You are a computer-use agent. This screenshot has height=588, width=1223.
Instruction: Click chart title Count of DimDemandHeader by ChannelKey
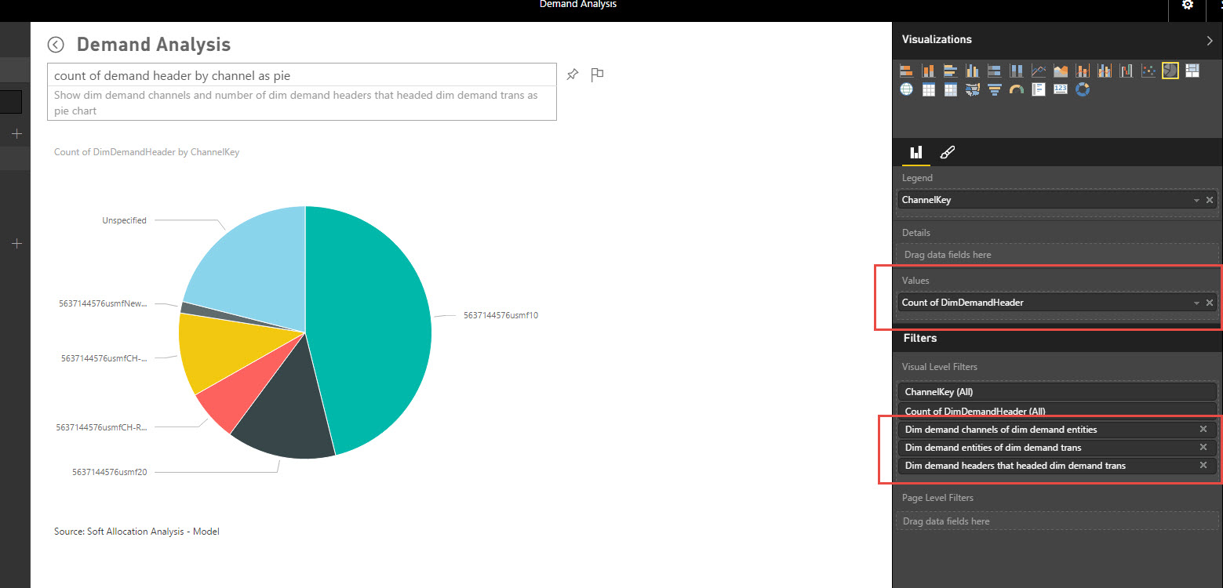tap(147, 152)
